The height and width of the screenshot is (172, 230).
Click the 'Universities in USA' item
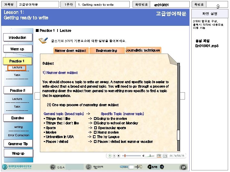click(x=59, y=137)
